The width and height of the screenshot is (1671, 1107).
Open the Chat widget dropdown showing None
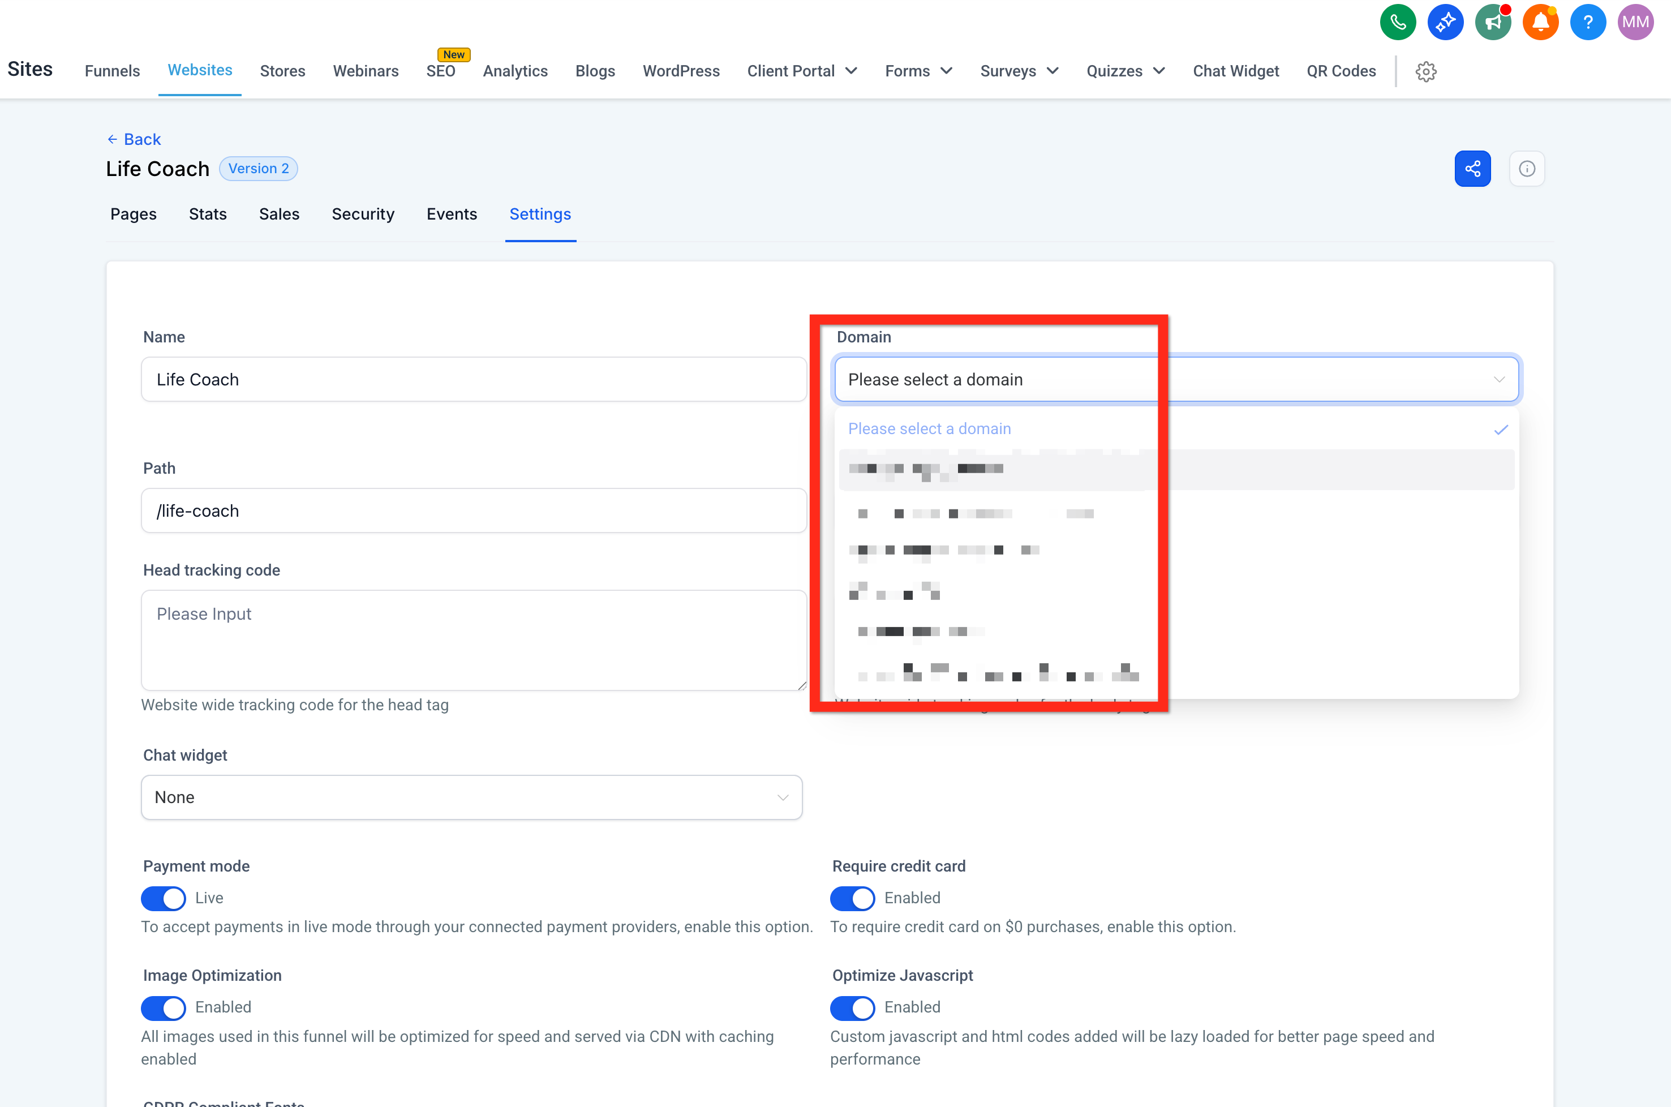coord(471,797)
